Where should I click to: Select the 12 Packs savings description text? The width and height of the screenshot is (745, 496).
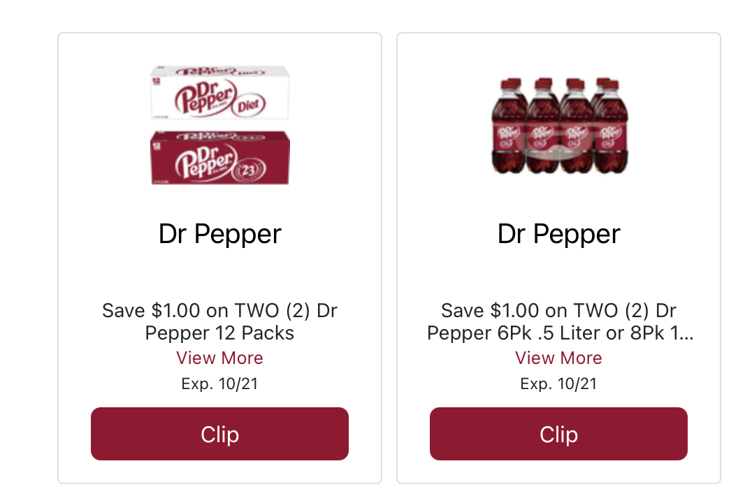[x=219, y=321]
